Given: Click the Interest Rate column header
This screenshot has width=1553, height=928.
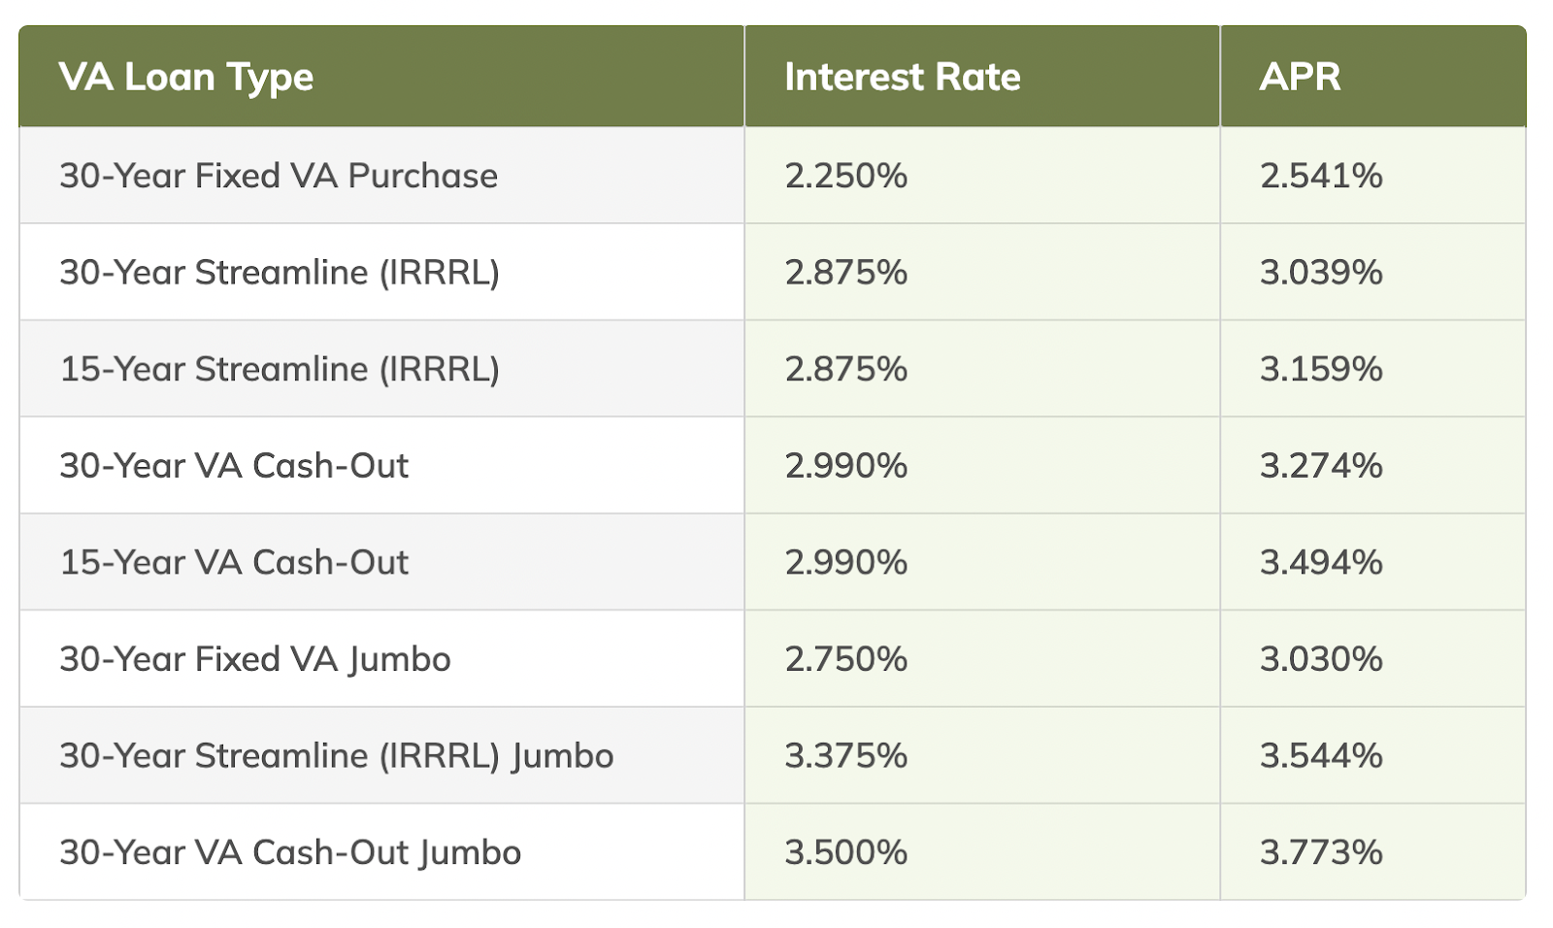Looking at the screenshot, I should point(902,77).
